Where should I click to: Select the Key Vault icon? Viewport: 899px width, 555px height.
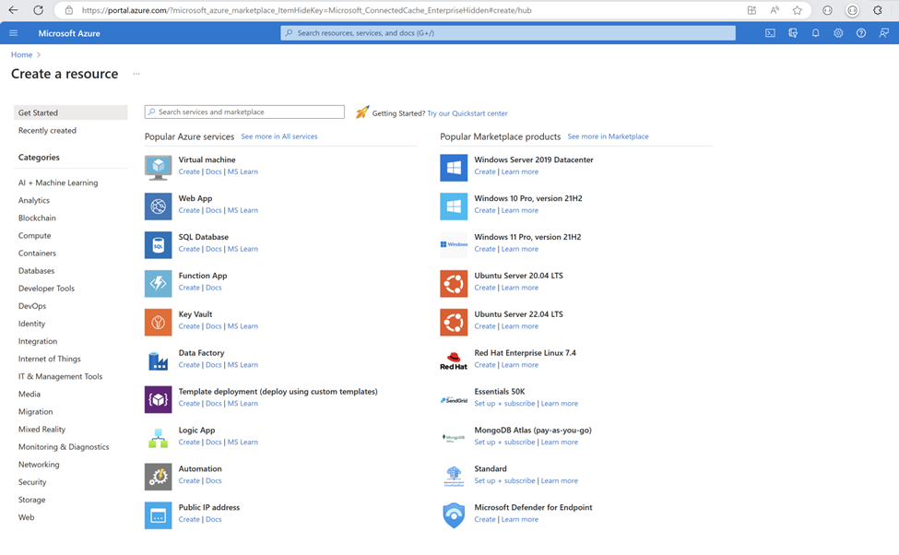pos(158,322)
